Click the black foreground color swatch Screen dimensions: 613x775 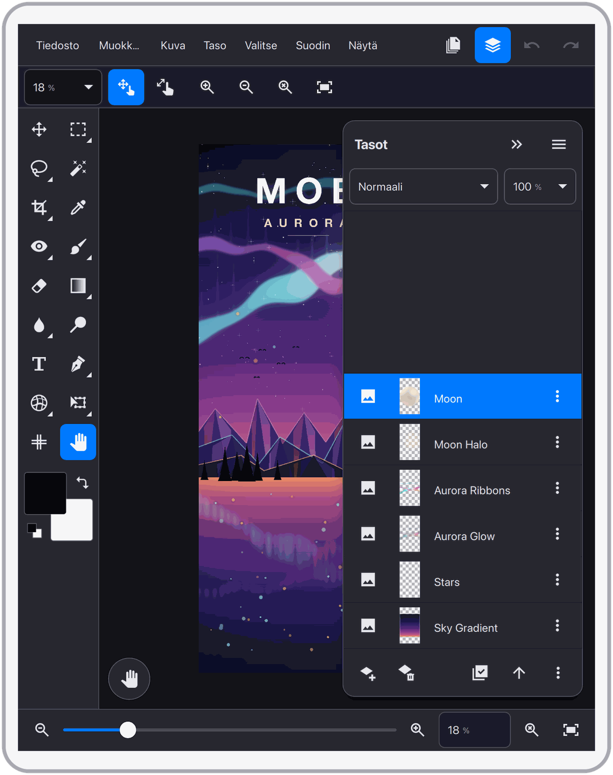(x=45, y=493)
